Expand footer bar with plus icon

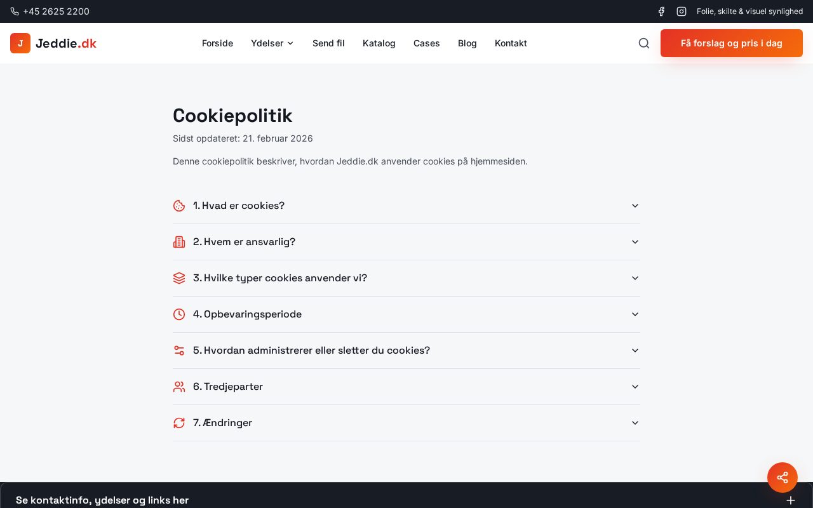pos(790,500)
